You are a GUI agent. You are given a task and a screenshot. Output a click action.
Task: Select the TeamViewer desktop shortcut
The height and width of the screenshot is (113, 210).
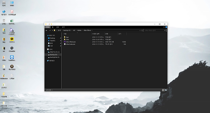tap(12, 58)
